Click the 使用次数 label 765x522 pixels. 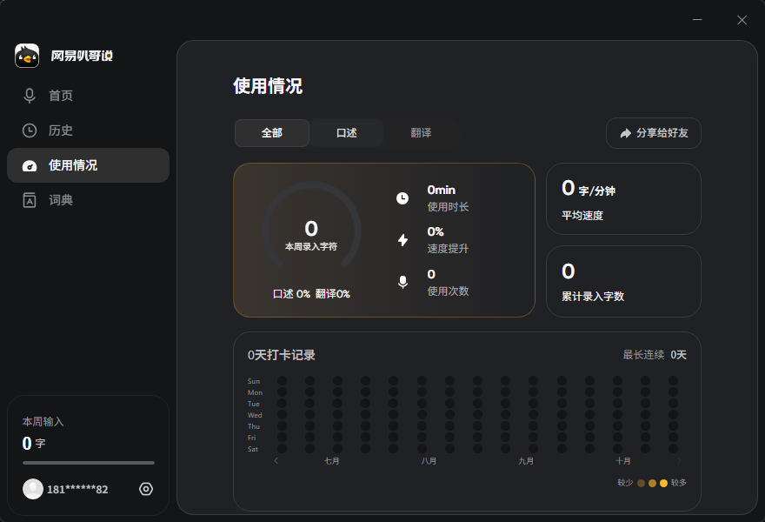click(448, 291)
